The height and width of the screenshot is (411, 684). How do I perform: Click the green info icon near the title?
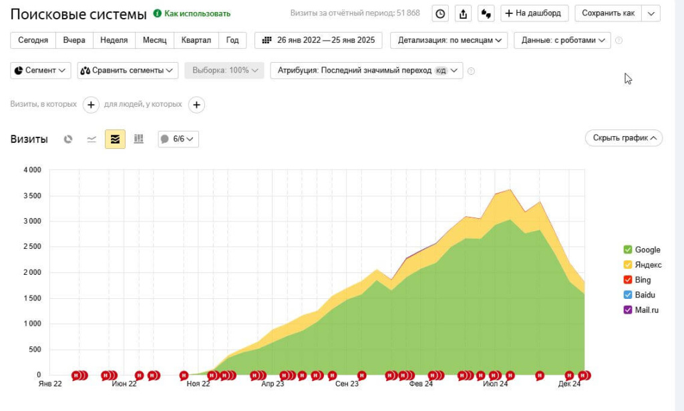pos(158,13)
